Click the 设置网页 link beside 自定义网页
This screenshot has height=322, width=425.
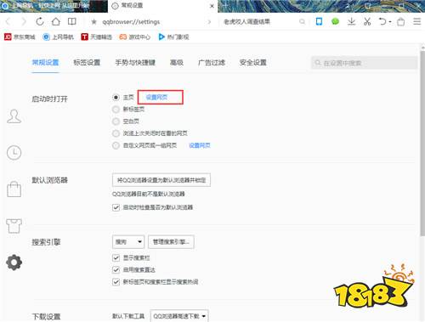coord(200,145)
